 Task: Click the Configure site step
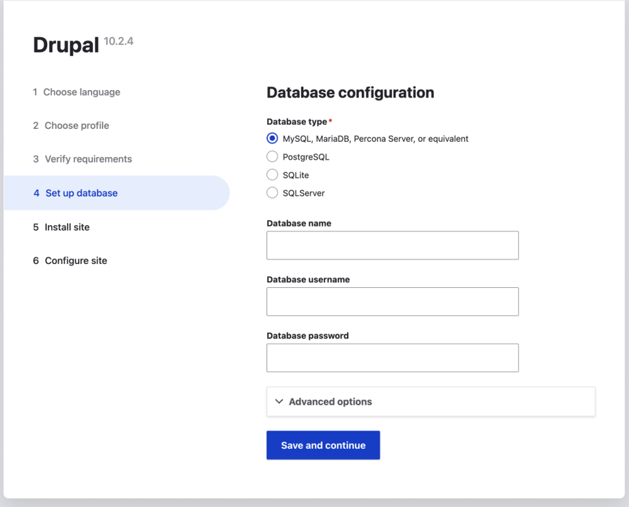pyautogui.click(x=70, y=261)
